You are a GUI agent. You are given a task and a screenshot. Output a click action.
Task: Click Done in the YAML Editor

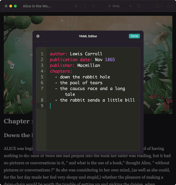point(134,36)
